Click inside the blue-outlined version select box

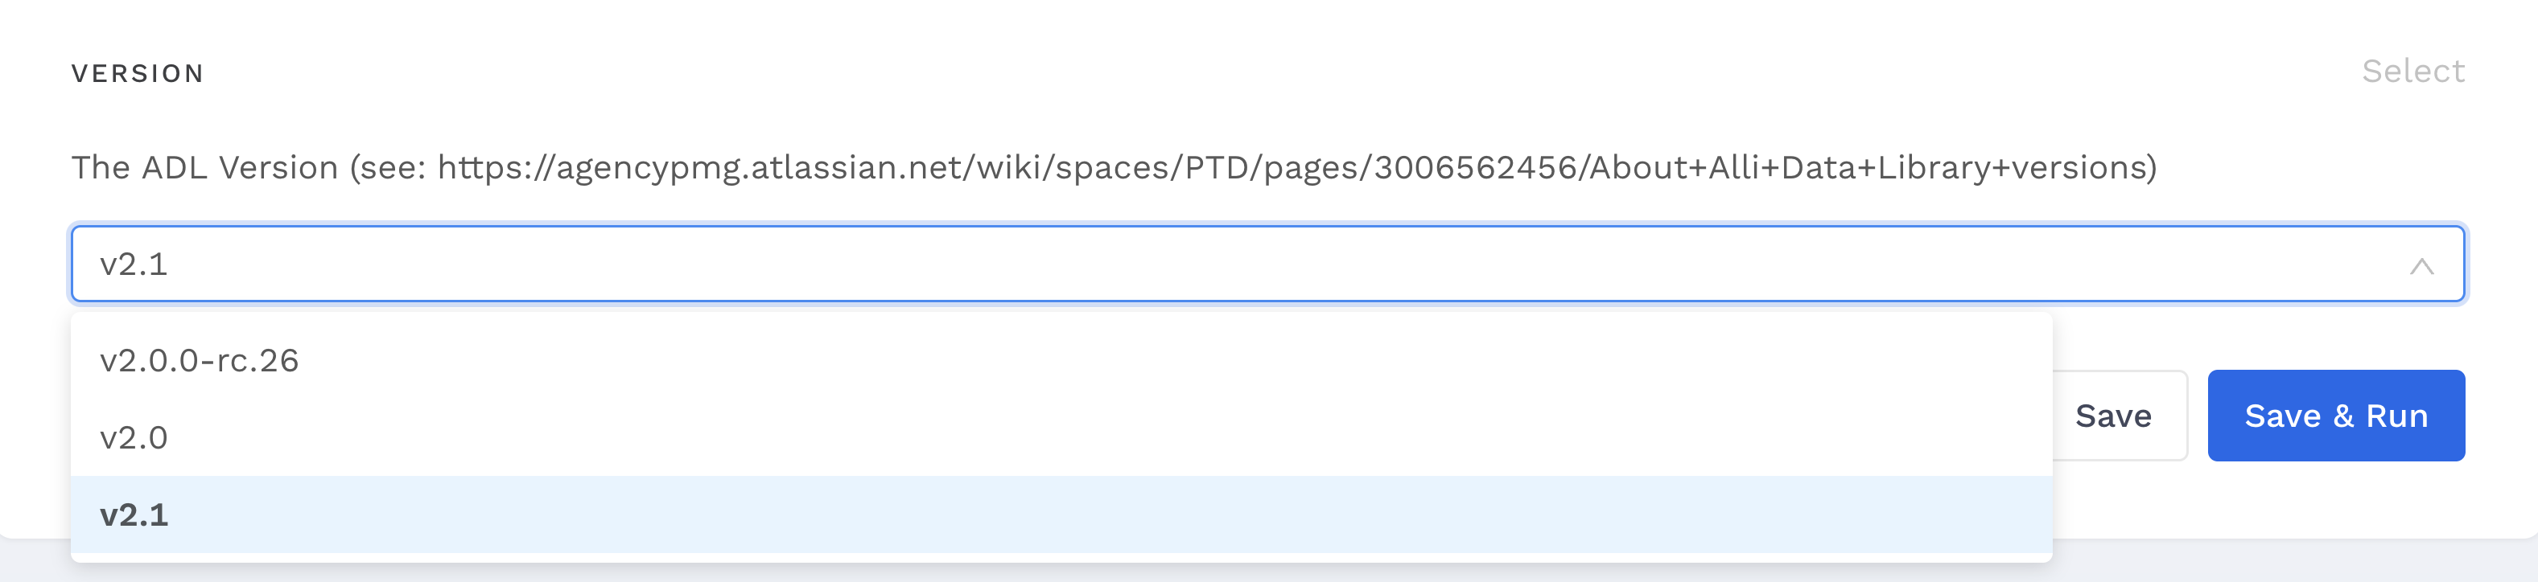(1268, 264)
